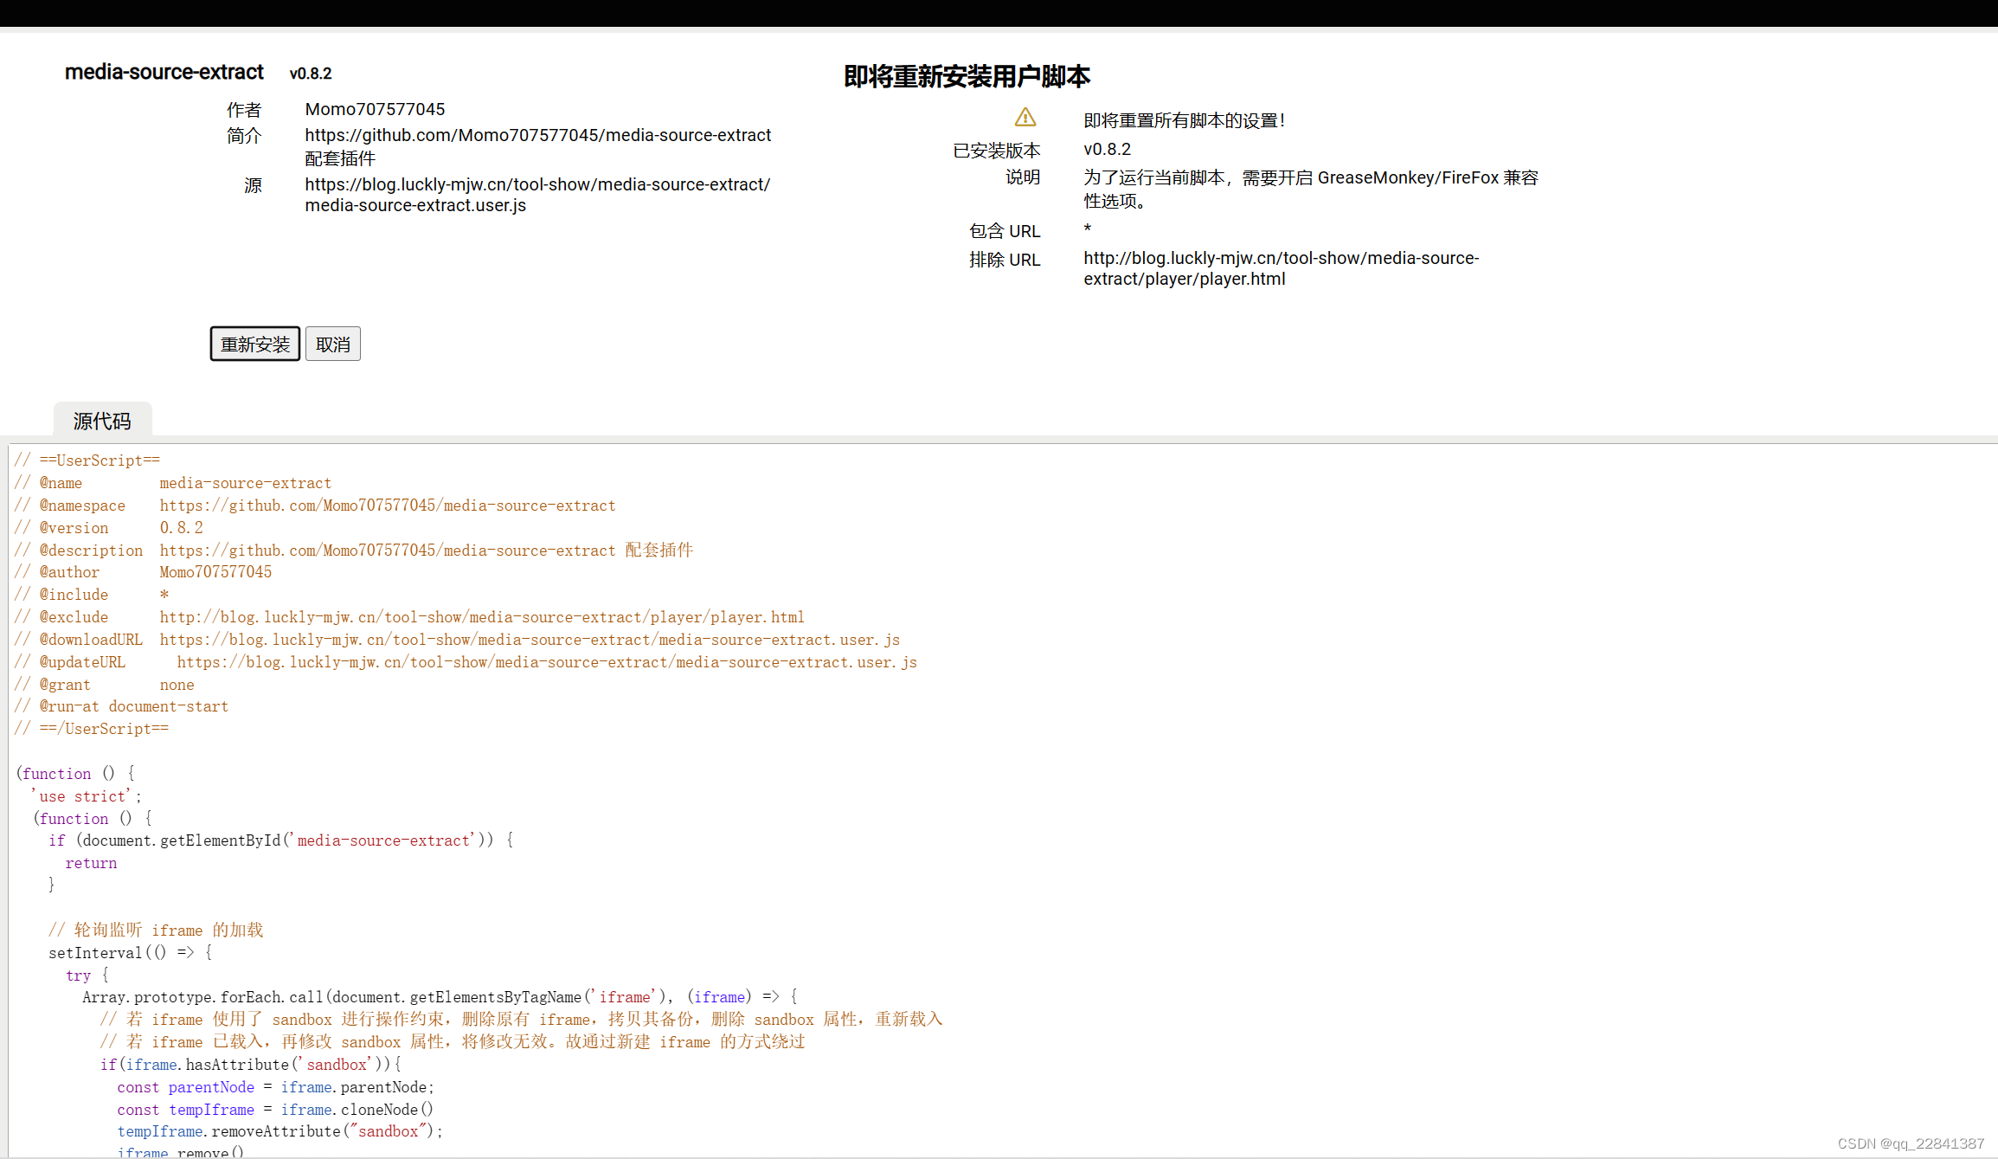Click the 取消 (cancel) button
Viewport: 1998px width, 1159px height.
332,344
